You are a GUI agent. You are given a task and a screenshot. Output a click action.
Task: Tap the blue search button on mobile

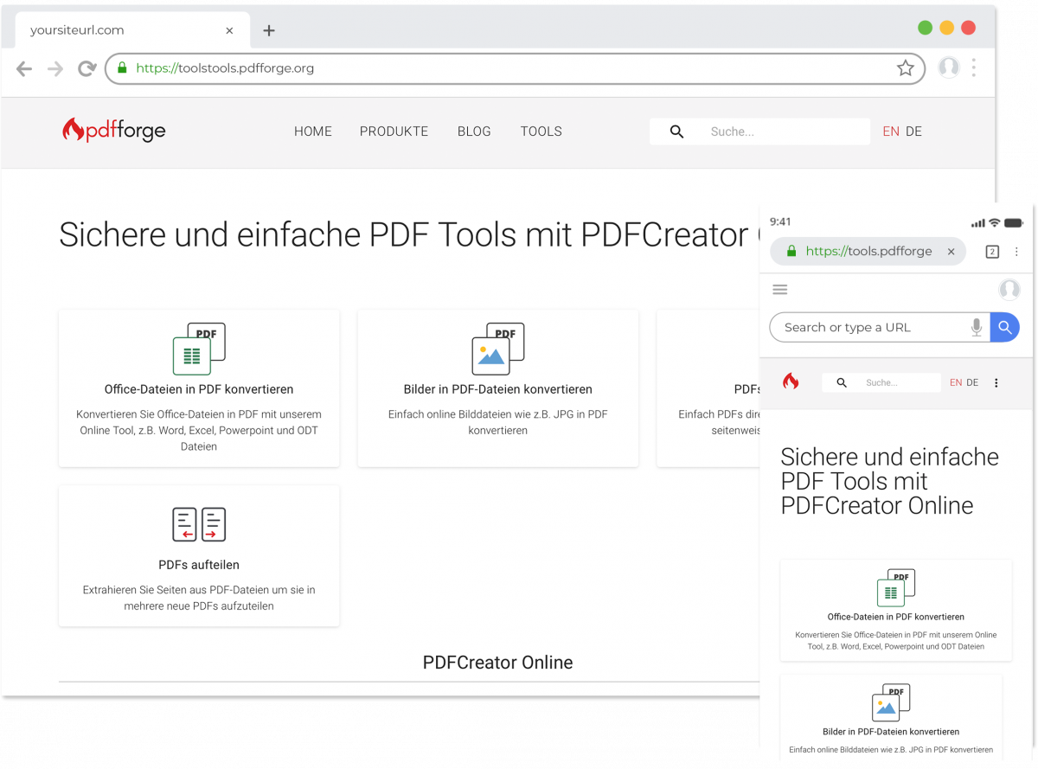pos(1004,327)
